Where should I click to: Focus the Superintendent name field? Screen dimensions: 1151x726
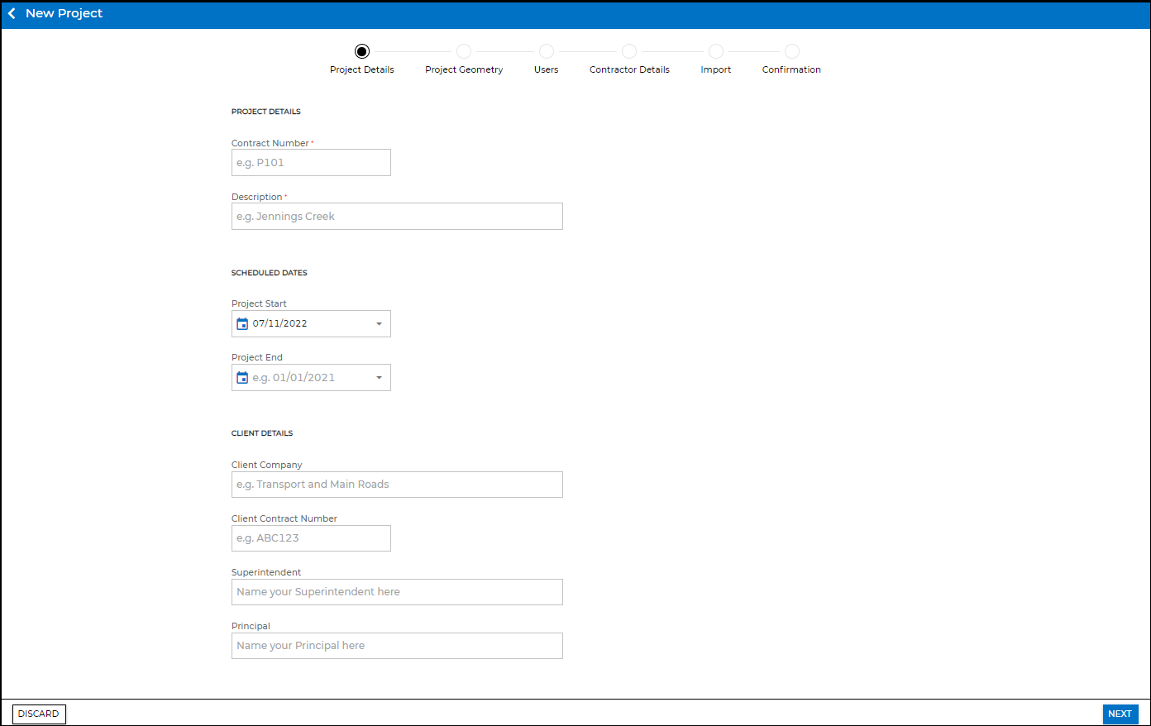pos(397,592)
